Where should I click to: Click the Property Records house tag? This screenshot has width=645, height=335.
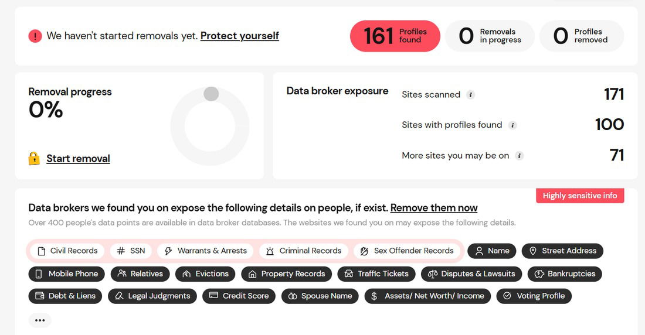pyautogui.click(x=286, y=274)
